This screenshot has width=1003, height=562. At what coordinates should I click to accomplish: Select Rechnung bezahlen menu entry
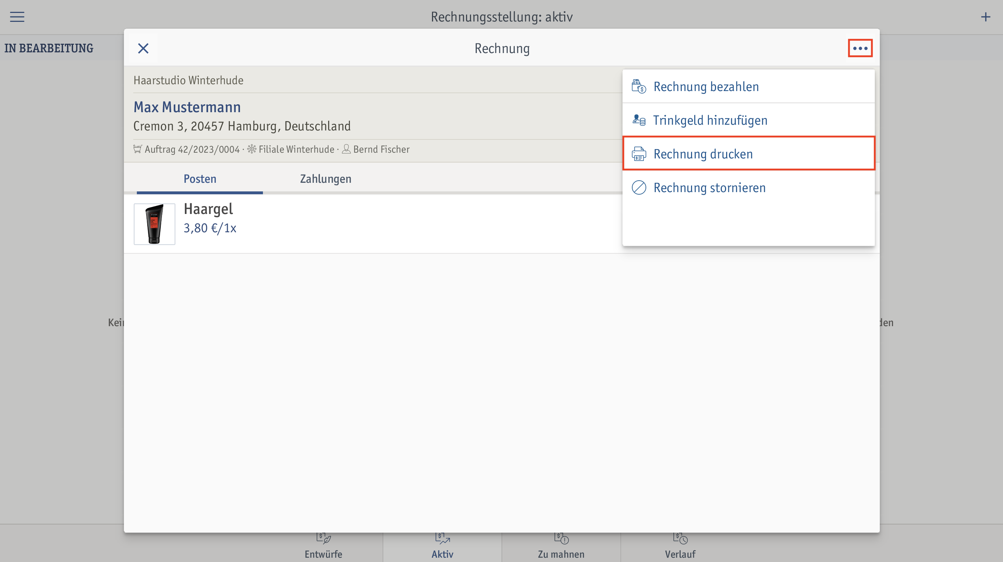pyautogui.click(x=748, y=86)
